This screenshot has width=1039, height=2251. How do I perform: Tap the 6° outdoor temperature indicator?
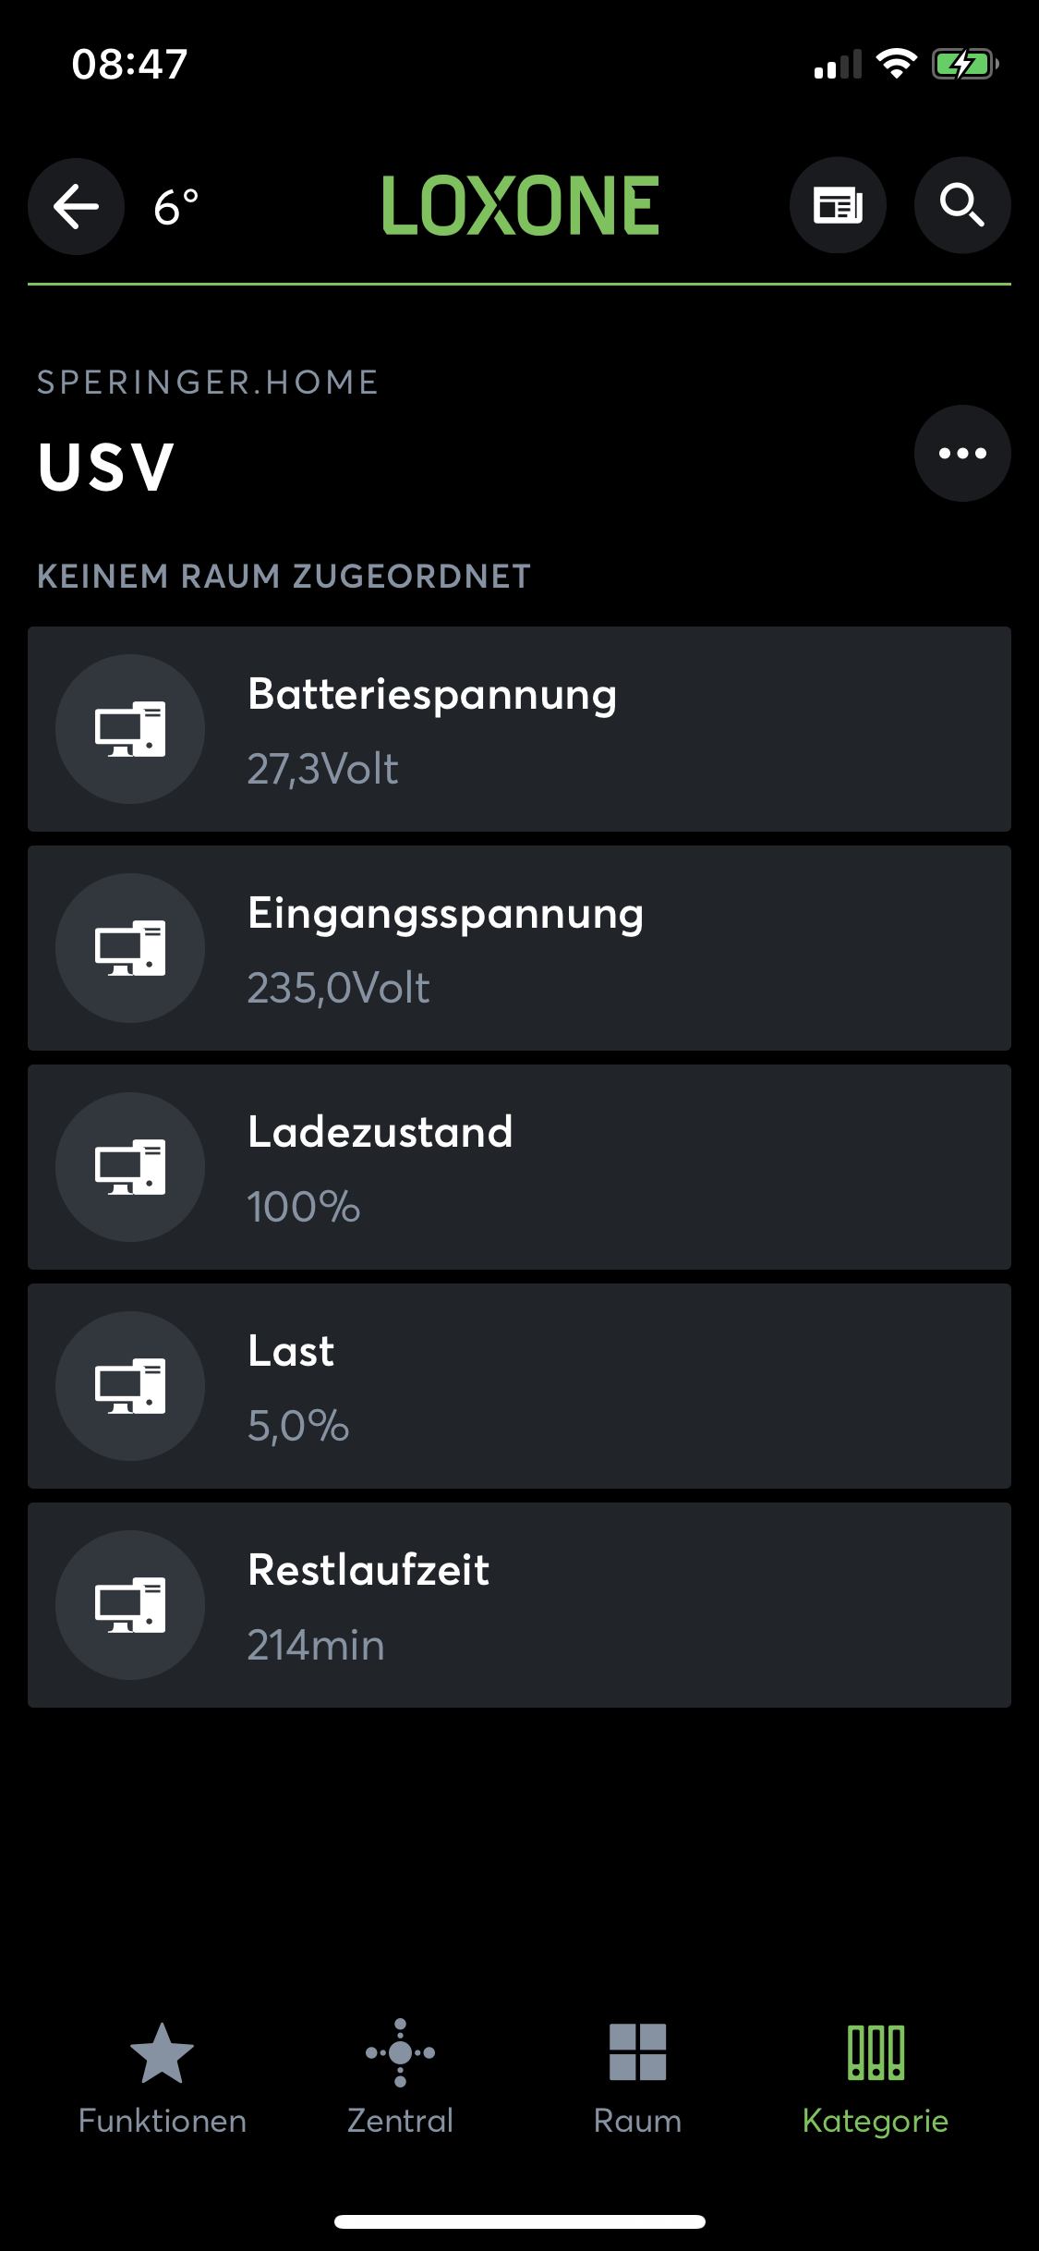[176, 207]
